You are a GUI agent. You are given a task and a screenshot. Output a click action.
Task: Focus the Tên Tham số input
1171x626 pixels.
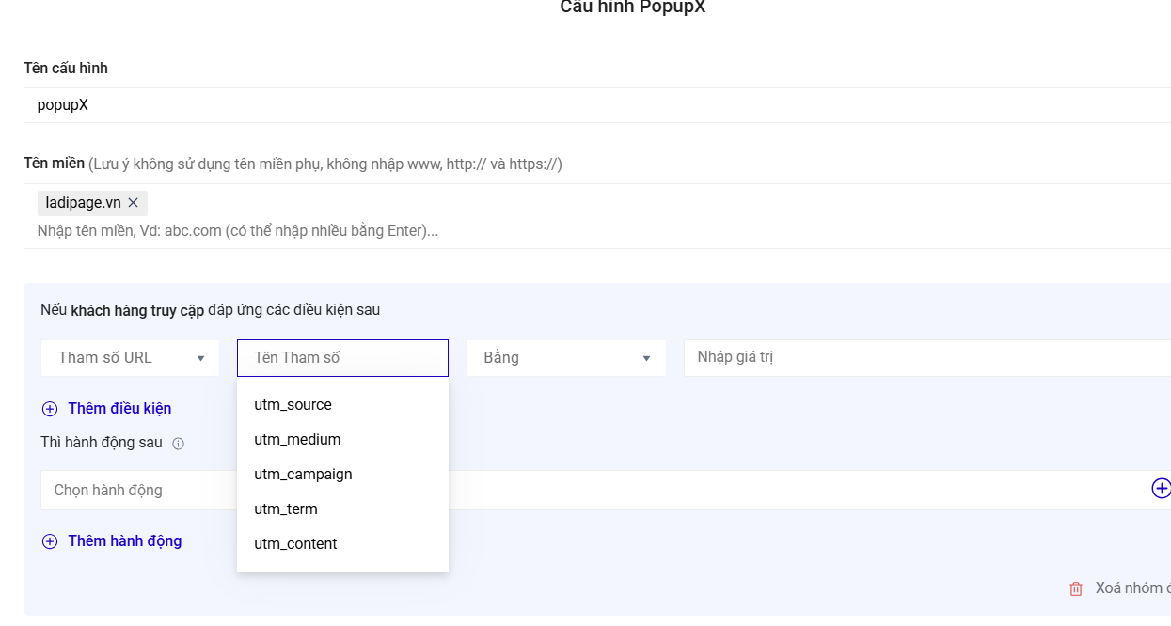pos(342,358)
